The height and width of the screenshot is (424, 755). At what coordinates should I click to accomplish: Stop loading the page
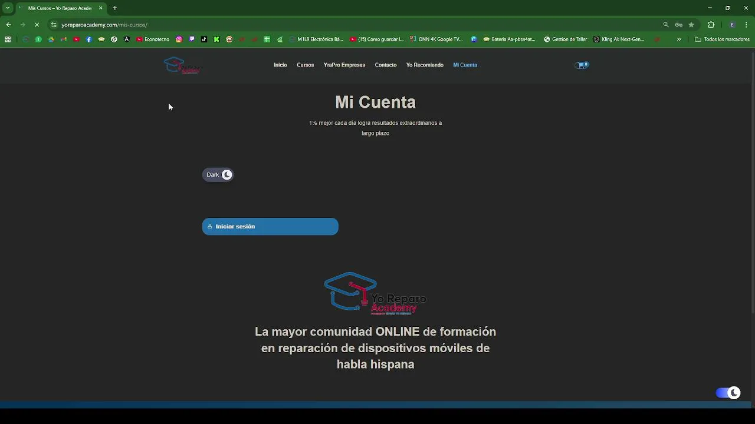click(37, 25)
